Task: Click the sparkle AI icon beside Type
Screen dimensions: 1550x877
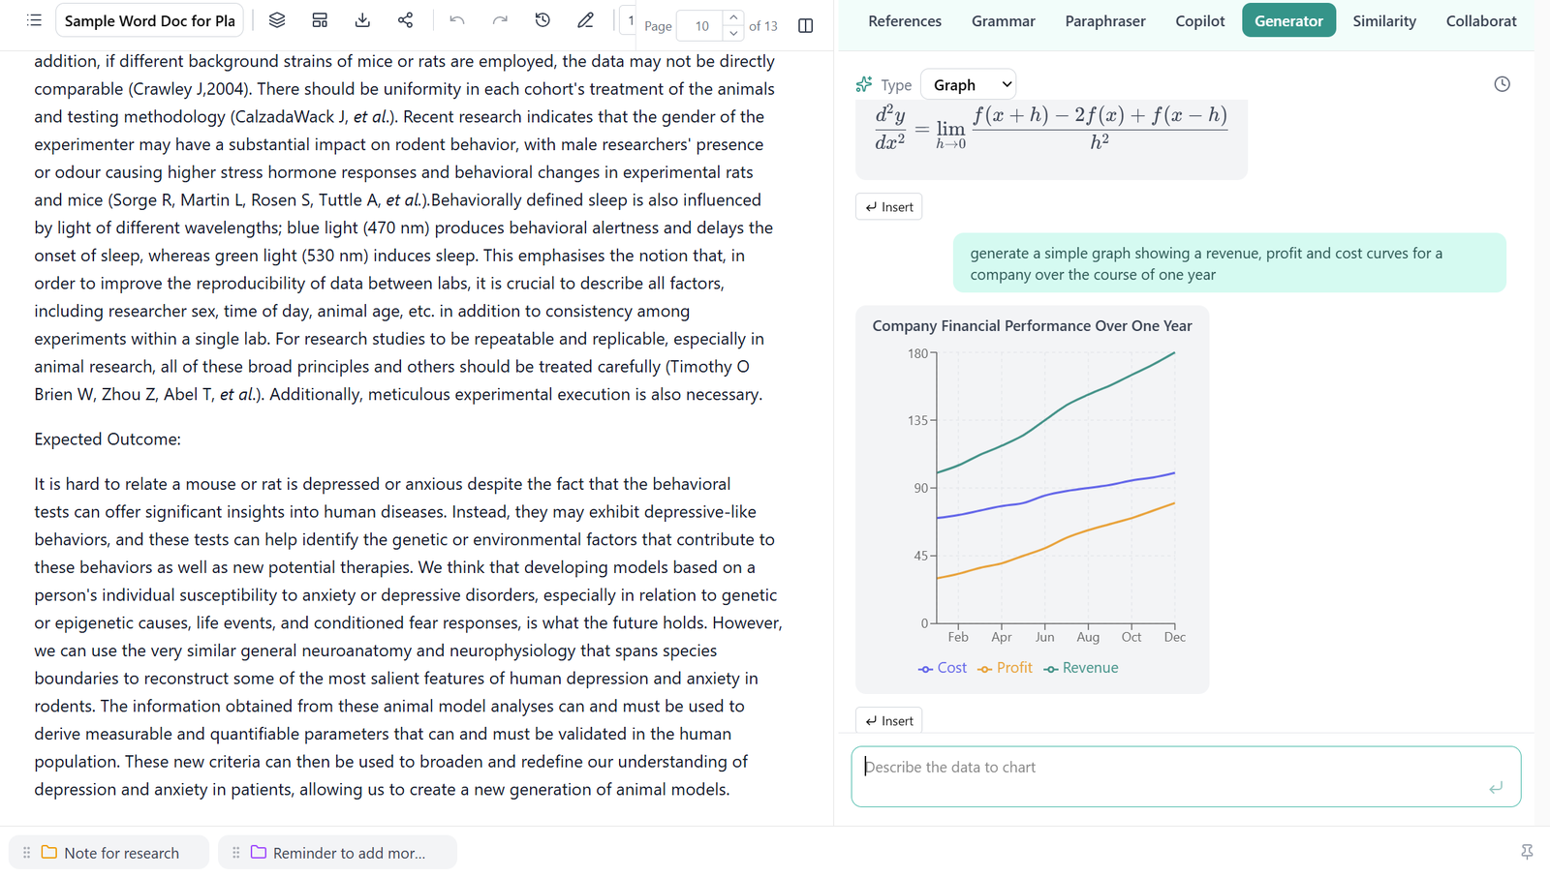Action: [x=864, y=85]
